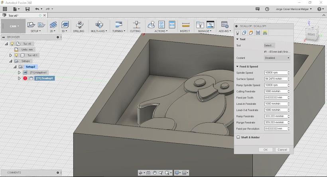
Task: Open the ACTIONS menu dropdown
Action: [161, 31]
